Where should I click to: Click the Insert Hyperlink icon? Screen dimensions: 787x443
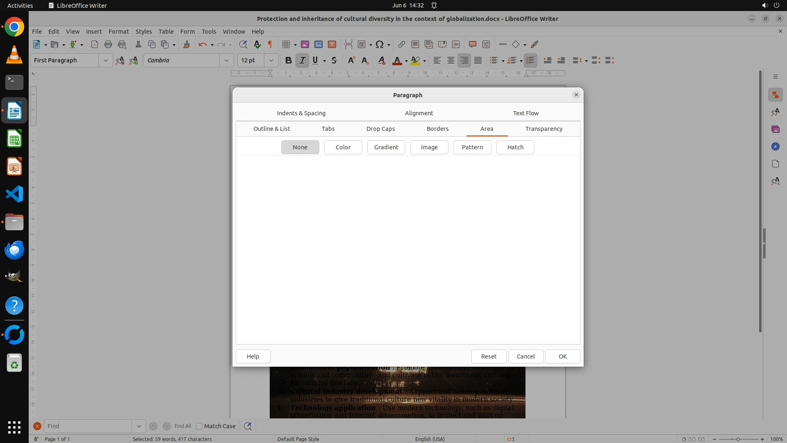point(402,44)
